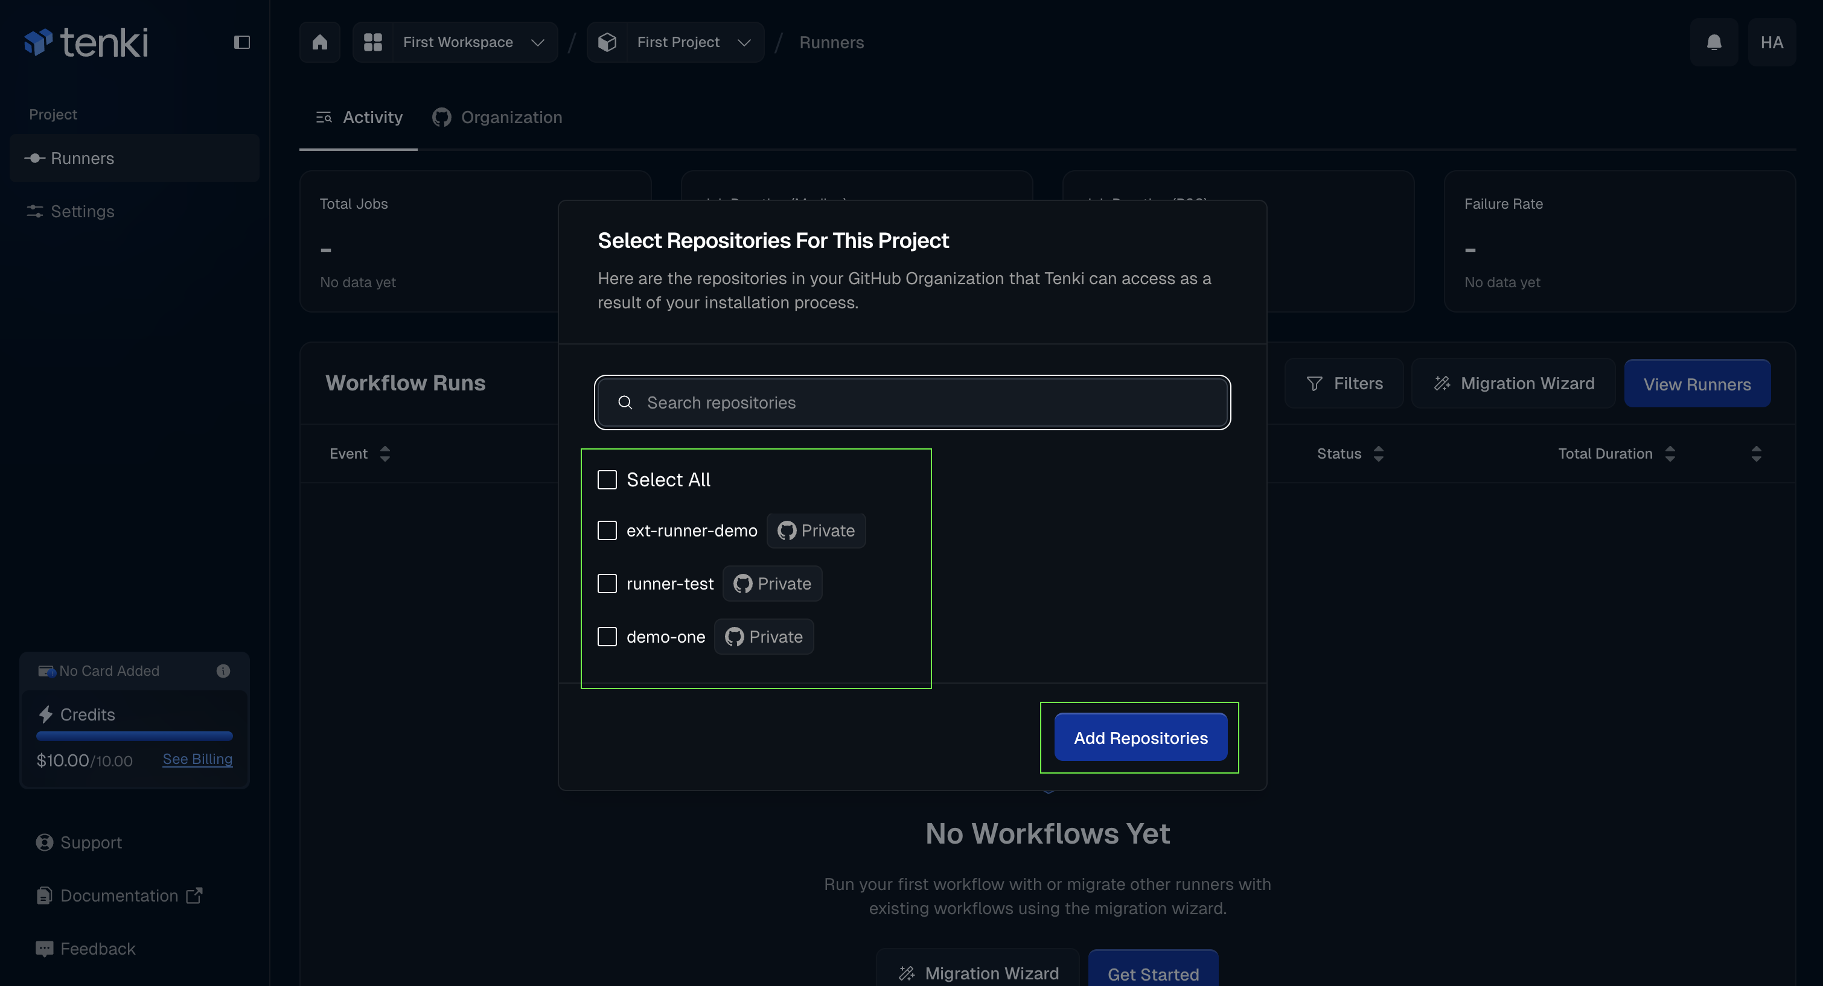Open Runners in the sidebar
Viewport: 1823px width, 986px height.
pyautogui.click(x=135, y=157)
